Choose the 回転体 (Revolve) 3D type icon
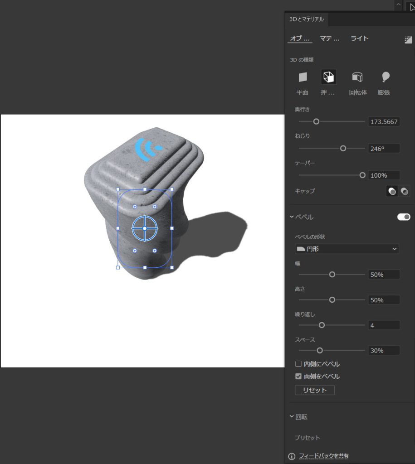The height and width of the screenshot is (464, 415). pyautogui.click(x=357, y=77)
